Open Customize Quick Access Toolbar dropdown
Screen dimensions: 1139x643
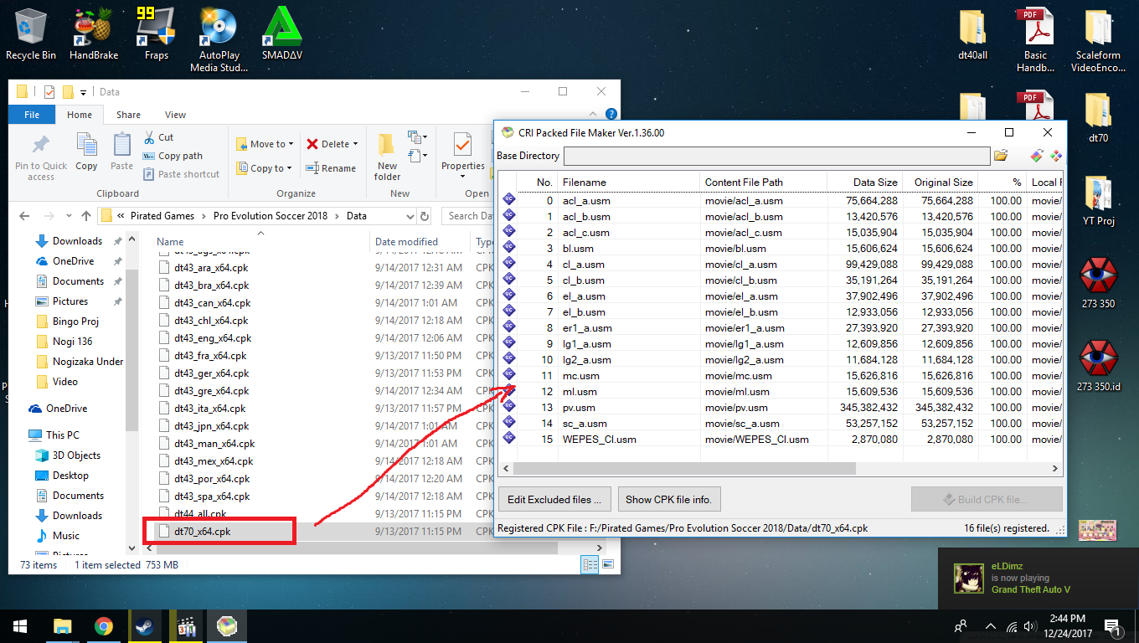pyautogui.click(x=84, y=92)
